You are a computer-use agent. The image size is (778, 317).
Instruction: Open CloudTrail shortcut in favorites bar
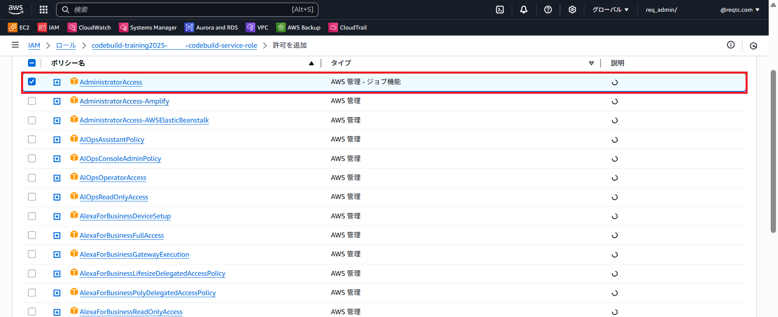[348, 27]
